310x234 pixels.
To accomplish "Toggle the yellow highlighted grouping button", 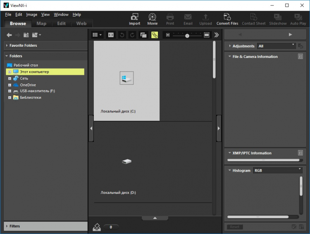I will 155,35.
